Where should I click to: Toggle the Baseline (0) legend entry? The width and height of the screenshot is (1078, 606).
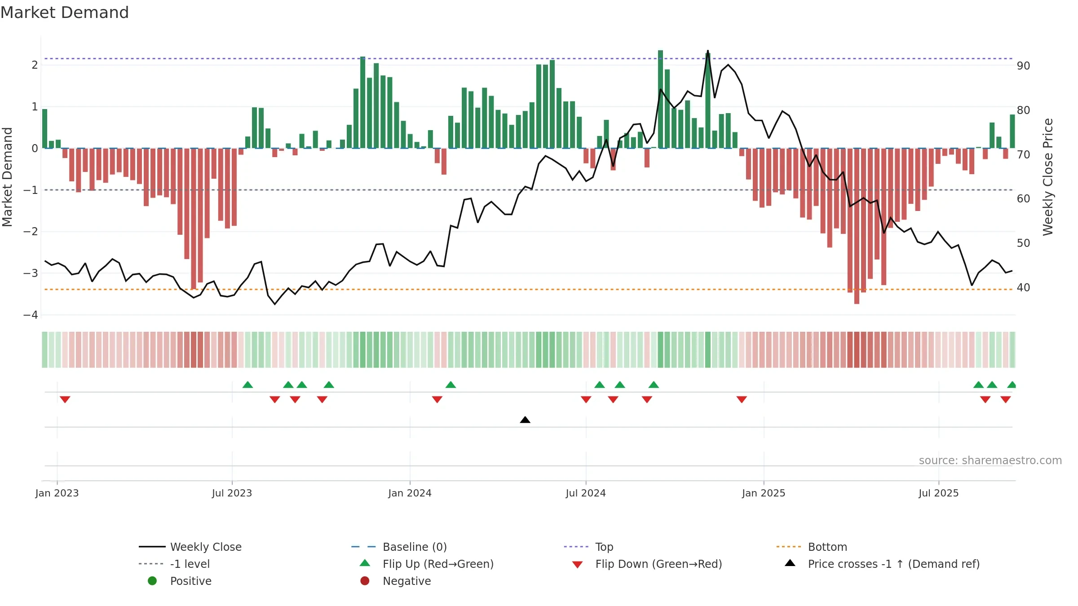pyautogui.click(x=399, y=547)
